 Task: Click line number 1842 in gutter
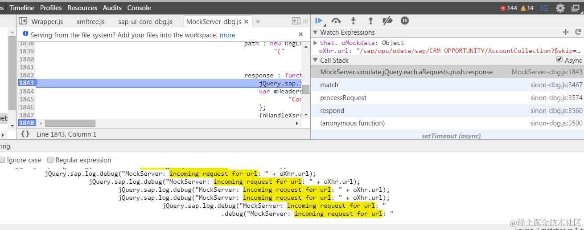point(26,75)
